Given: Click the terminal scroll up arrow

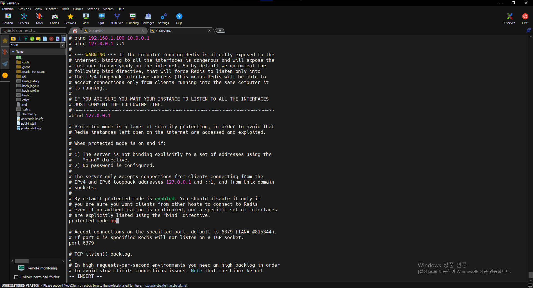Looking at the screenshot, I should tap(531, 37).
